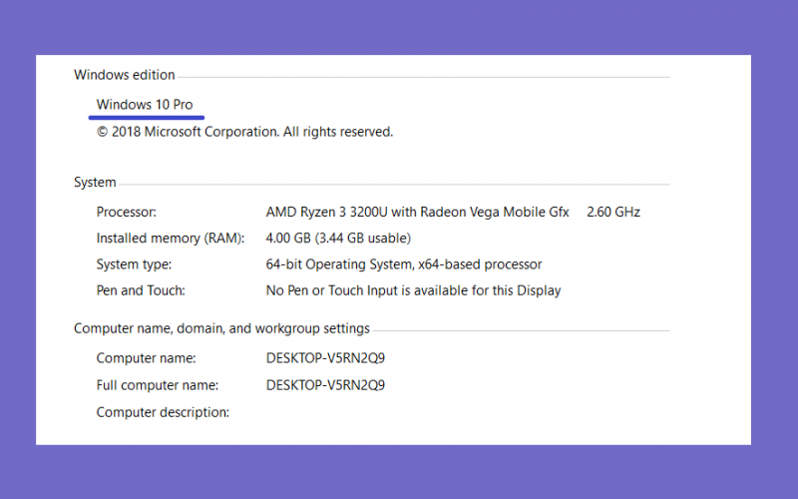The width and height of the screenshot is (798, 499).
Task: Click the 4.00 GB (3.44 GB usable) value
Action: coord(338,239)
